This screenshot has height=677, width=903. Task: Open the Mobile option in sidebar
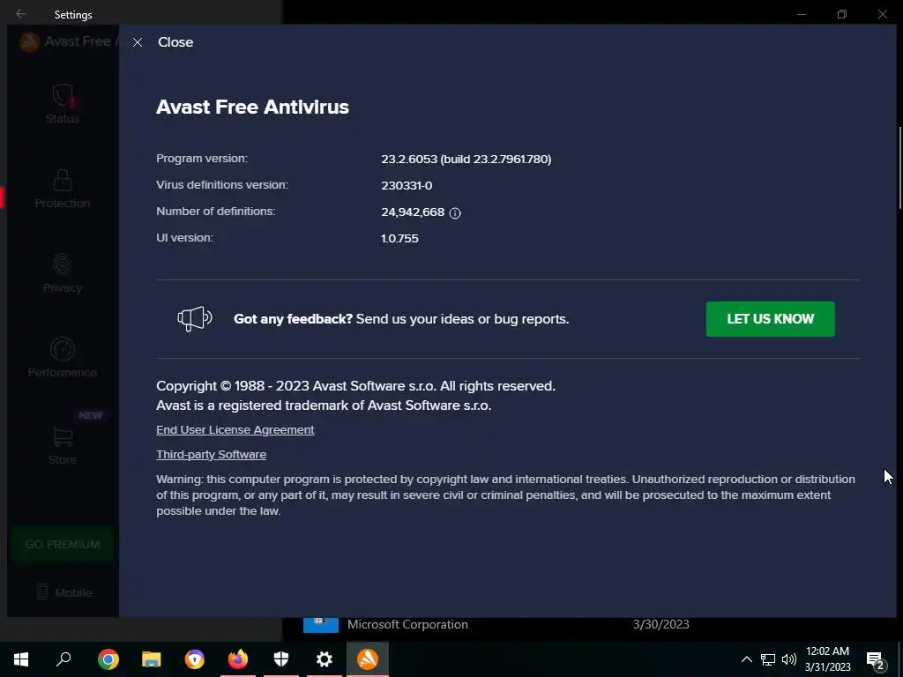click(x=63, y=592)
